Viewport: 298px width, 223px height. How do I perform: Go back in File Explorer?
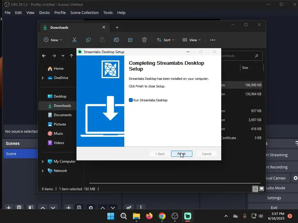(x=44, y=56)
